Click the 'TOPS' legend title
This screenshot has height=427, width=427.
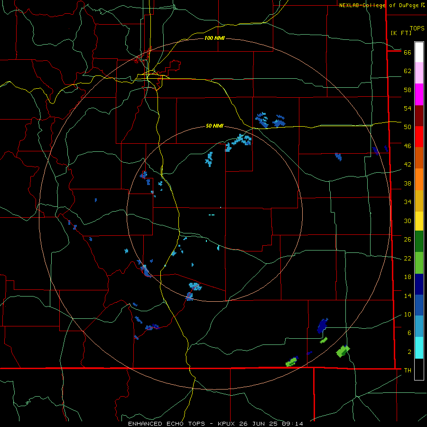coord(417,28)
